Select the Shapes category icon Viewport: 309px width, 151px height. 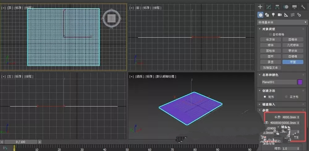[267, 15]
